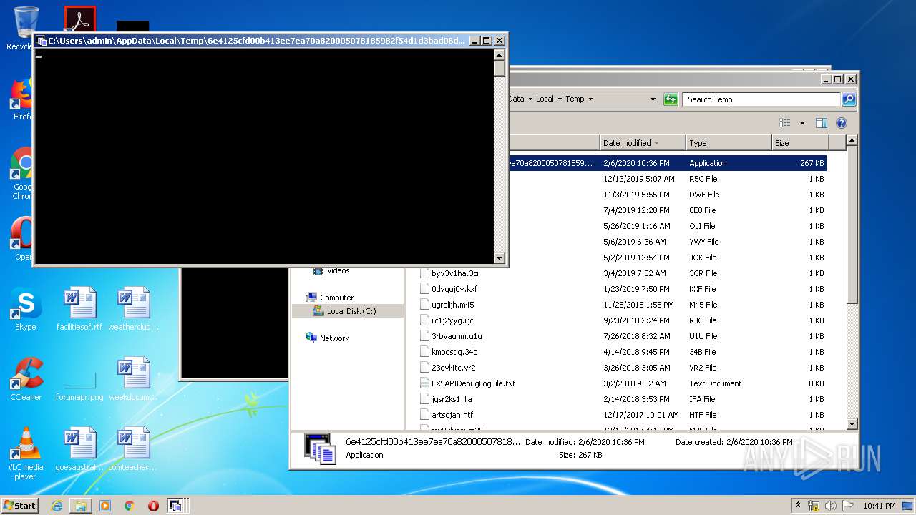Open the comteacher document on desktop
Screen dimensions: 916x515
[134, 450]
